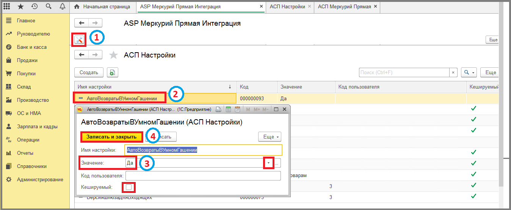The height and width of the screenshot is (210, 511).
Task: Add АСП Настройки to favorites with the star
Action: pyautogui.click(x=113, y=55)
